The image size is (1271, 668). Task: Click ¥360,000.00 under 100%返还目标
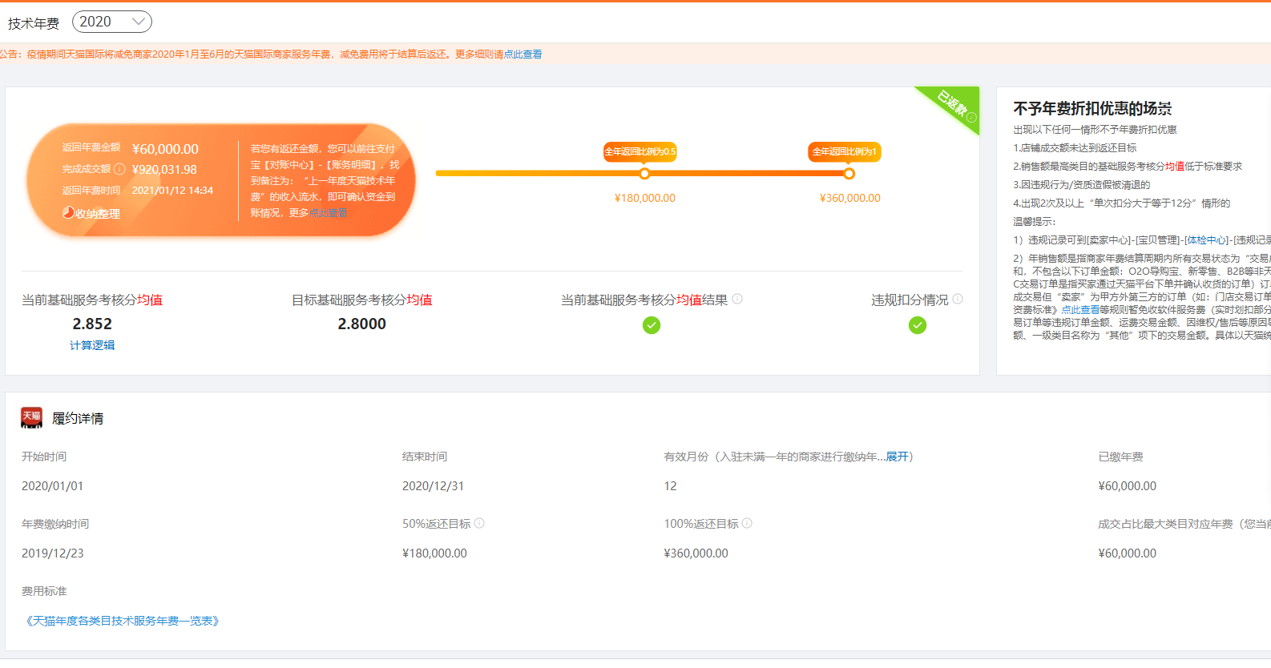tap(696, 553)
